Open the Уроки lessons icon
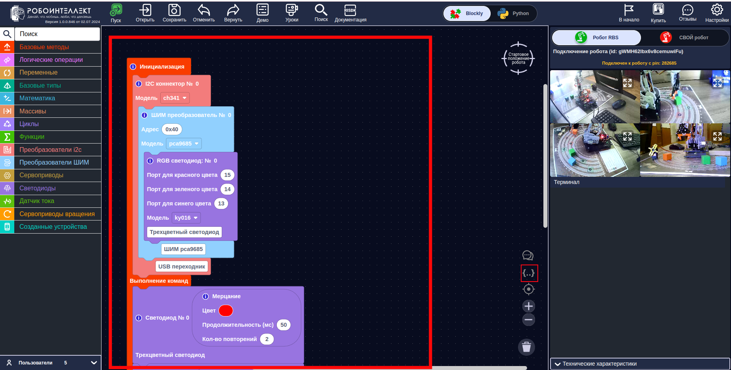Screen dimensions: 731x370 point(292,10)
